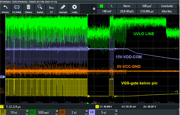This screenshot has height=115, width=180.
Task: Edit the 219.996 µs horizontal position
Action: click(147, 11)
